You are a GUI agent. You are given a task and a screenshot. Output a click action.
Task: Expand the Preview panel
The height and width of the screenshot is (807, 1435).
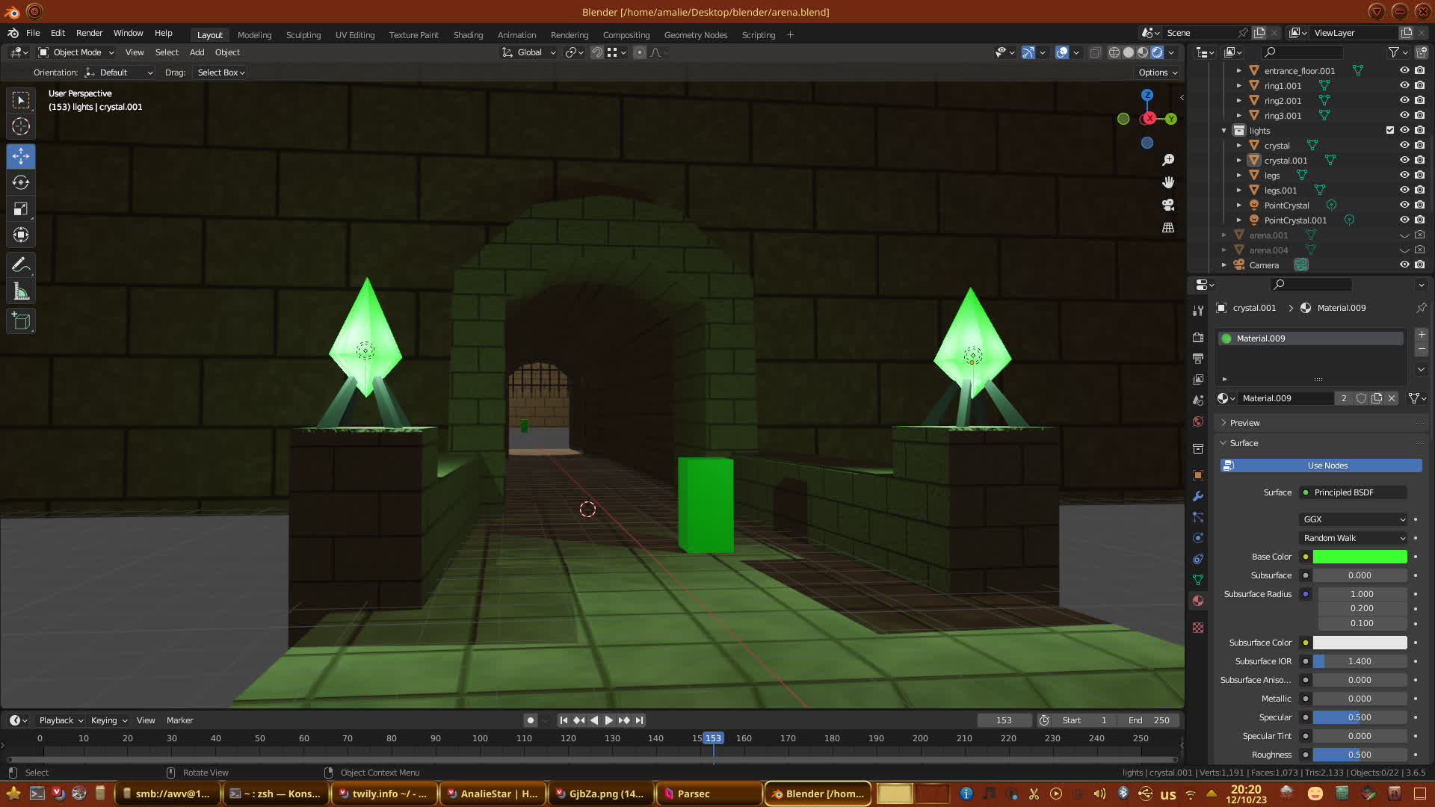[x=1244, y=423]
